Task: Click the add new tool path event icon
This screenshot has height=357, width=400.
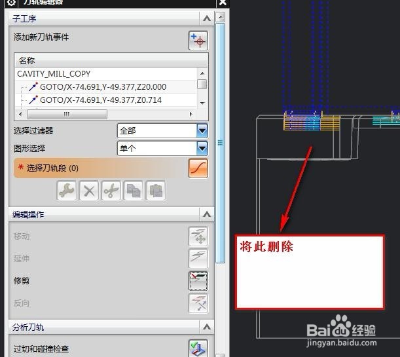Action: [198, 41]
